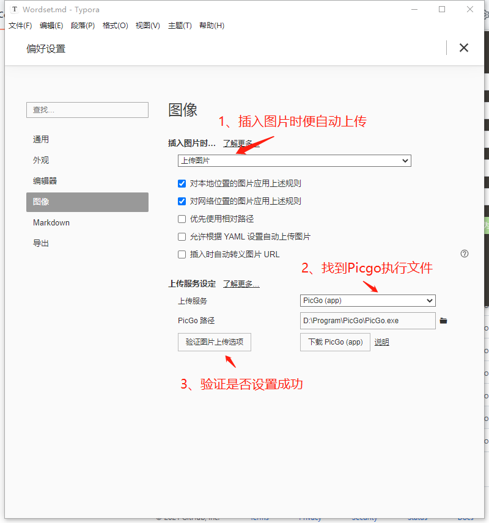
Task: Toggle apply rules to online images checkbox
Action: pyautogui.click(x=182, y=201)
